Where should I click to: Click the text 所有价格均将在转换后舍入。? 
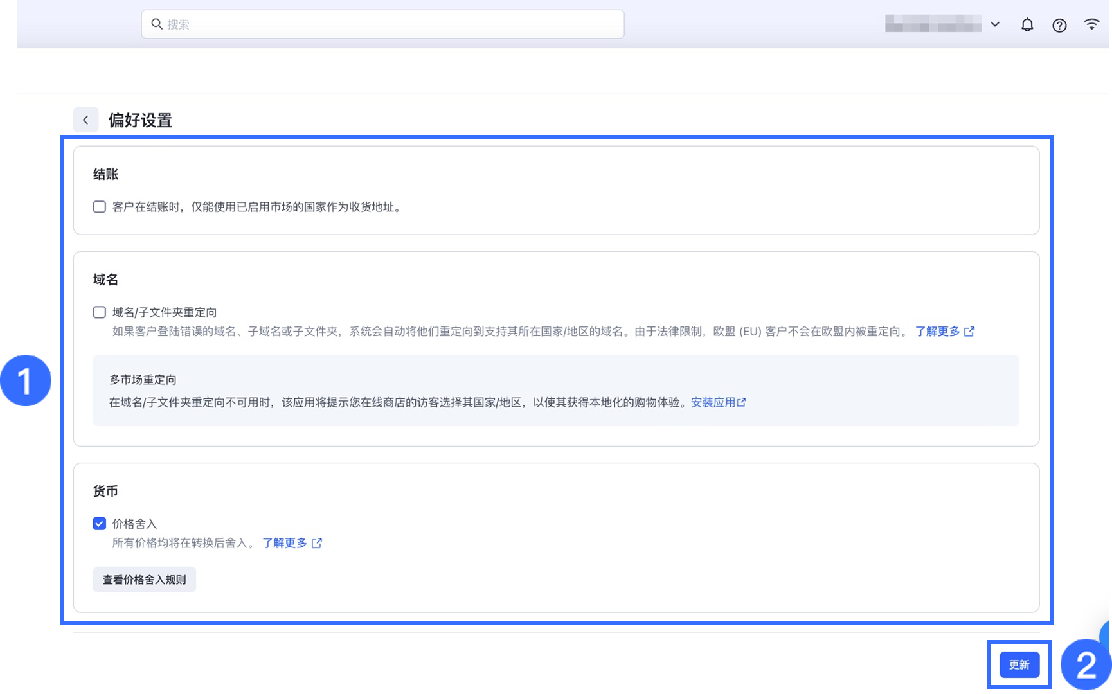tap(184, 543)
